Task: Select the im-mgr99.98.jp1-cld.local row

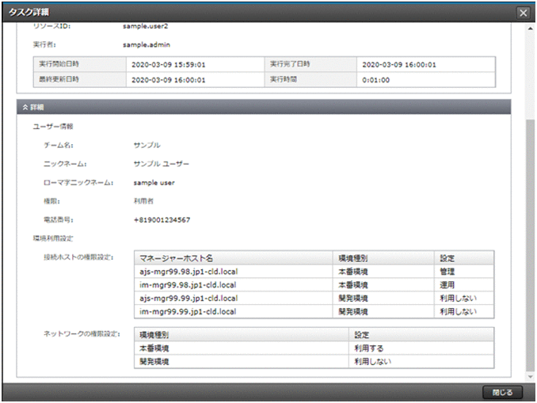Action: tap(187, 285)
